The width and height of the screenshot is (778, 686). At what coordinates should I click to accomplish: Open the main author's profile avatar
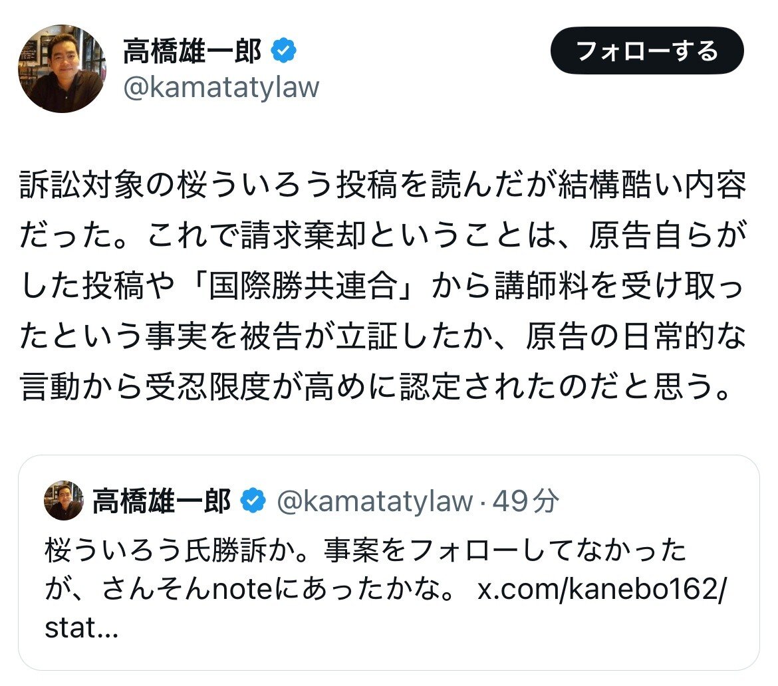click(x=62, y=68)
